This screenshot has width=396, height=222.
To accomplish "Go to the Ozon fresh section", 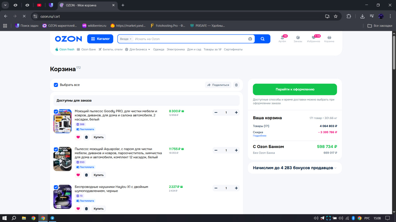I will click(x=65, y=49).
